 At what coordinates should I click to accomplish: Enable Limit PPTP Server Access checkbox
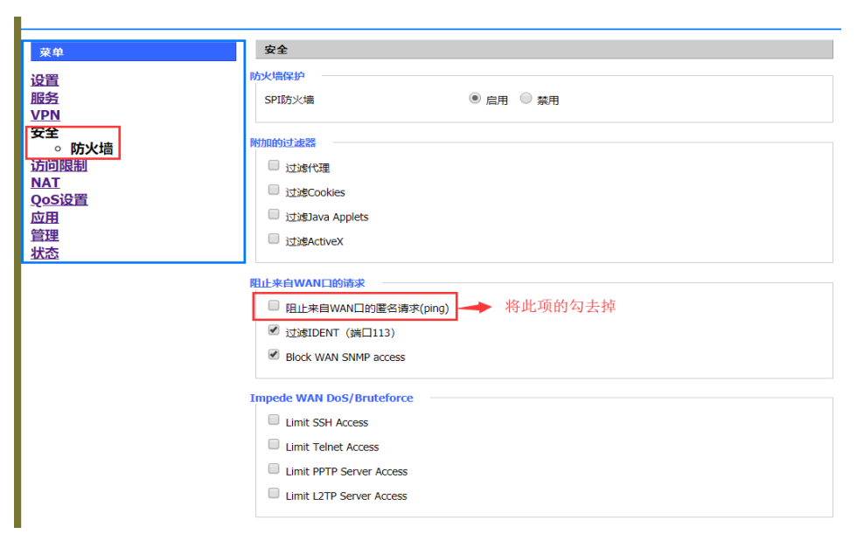[x=274, y=468]
